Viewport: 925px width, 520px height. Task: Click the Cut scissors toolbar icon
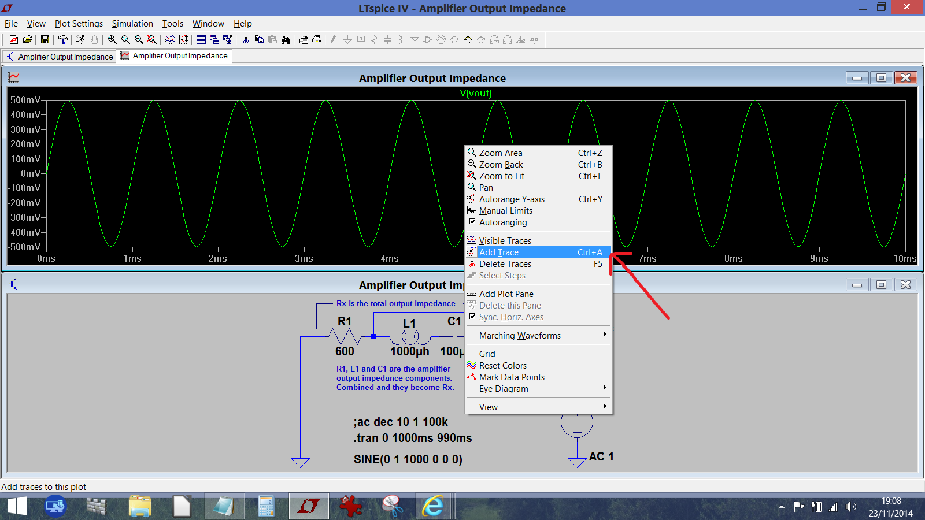point(246,39)
